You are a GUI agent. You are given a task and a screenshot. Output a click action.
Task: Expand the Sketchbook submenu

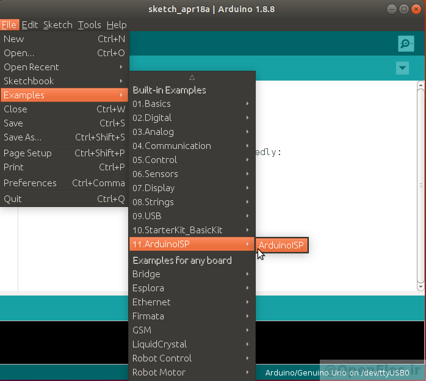point(65,81)
